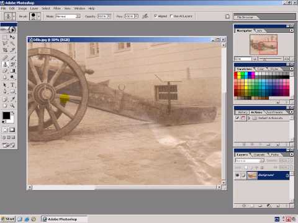The width and height of the screenshot is (298, 223).
Task: Toggle dialog on/off for Default Actions
Action: coord(243,118)
